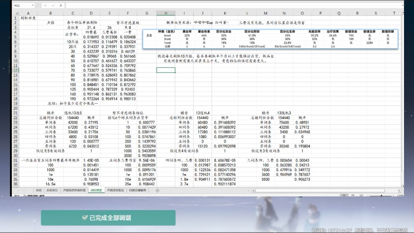
Task: Add a new sheet with the plus icon
Action: 158,190
